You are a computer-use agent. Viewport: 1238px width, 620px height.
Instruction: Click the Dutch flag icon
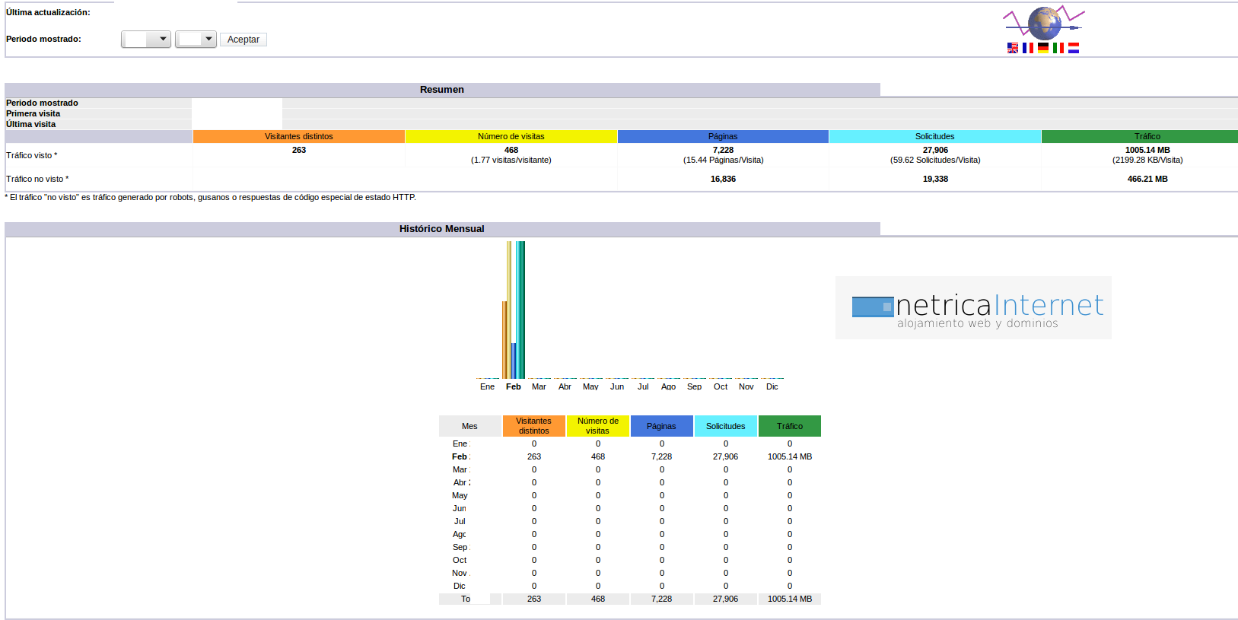[x=1073, y=48]
